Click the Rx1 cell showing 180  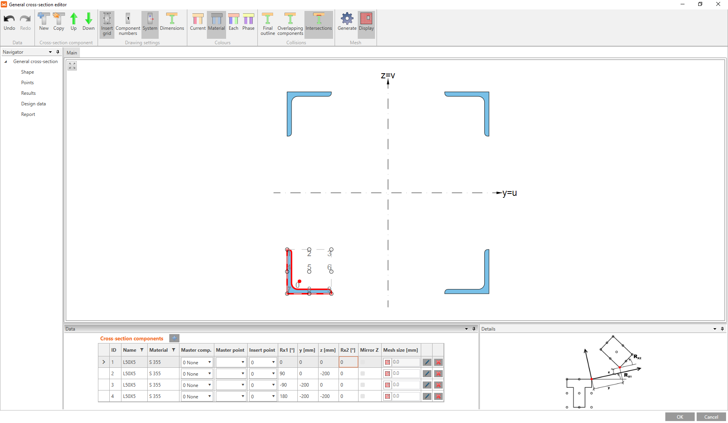(x=288, y=396)
